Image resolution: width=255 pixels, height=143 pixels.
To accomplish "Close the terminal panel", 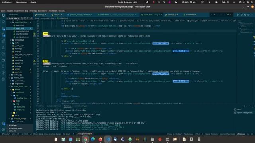I will pos(252,106).
